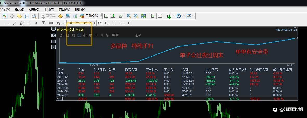This screenshot has width=307, height=118.
Task: Click the 2024.09 month row label
Action: coord(62,88)
